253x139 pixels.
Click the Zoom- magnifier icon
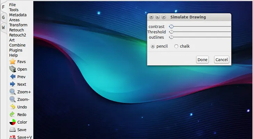pos(13,99)
